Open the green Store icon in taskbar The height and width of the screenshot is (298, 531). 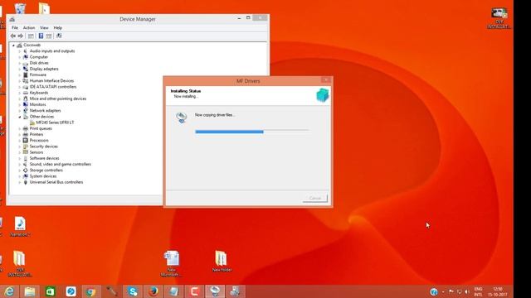coord(50,291)
